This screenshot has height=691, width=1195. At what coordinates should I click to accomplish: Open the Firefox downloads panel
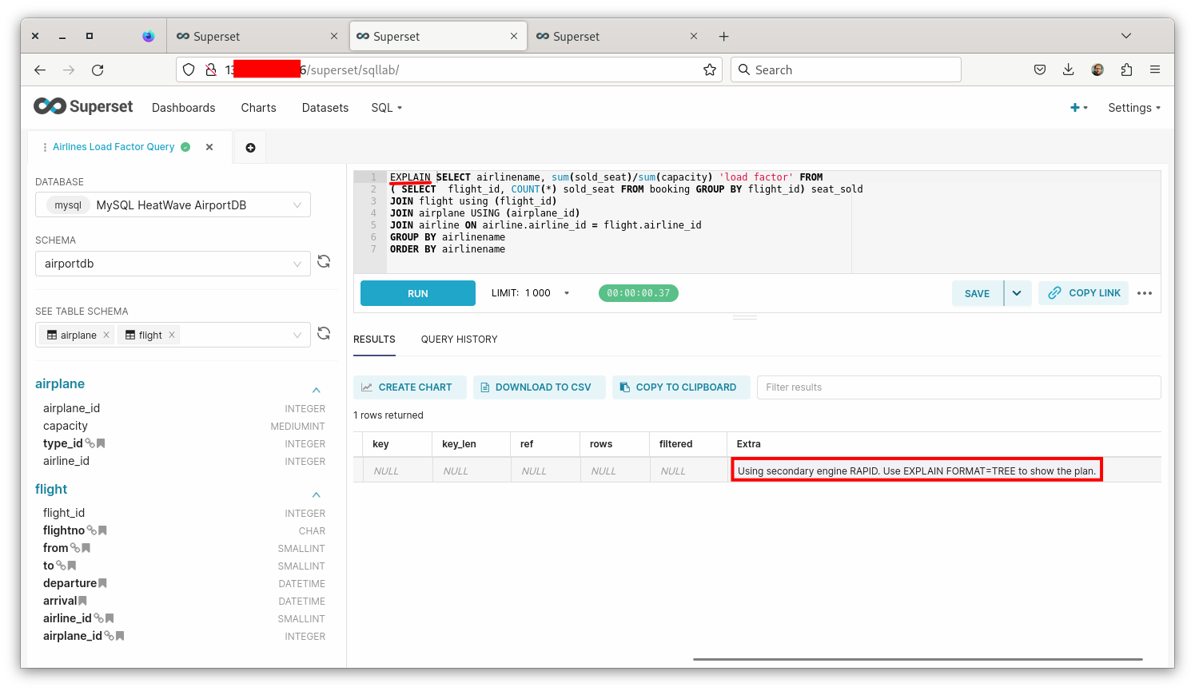tap(1069, 70)
